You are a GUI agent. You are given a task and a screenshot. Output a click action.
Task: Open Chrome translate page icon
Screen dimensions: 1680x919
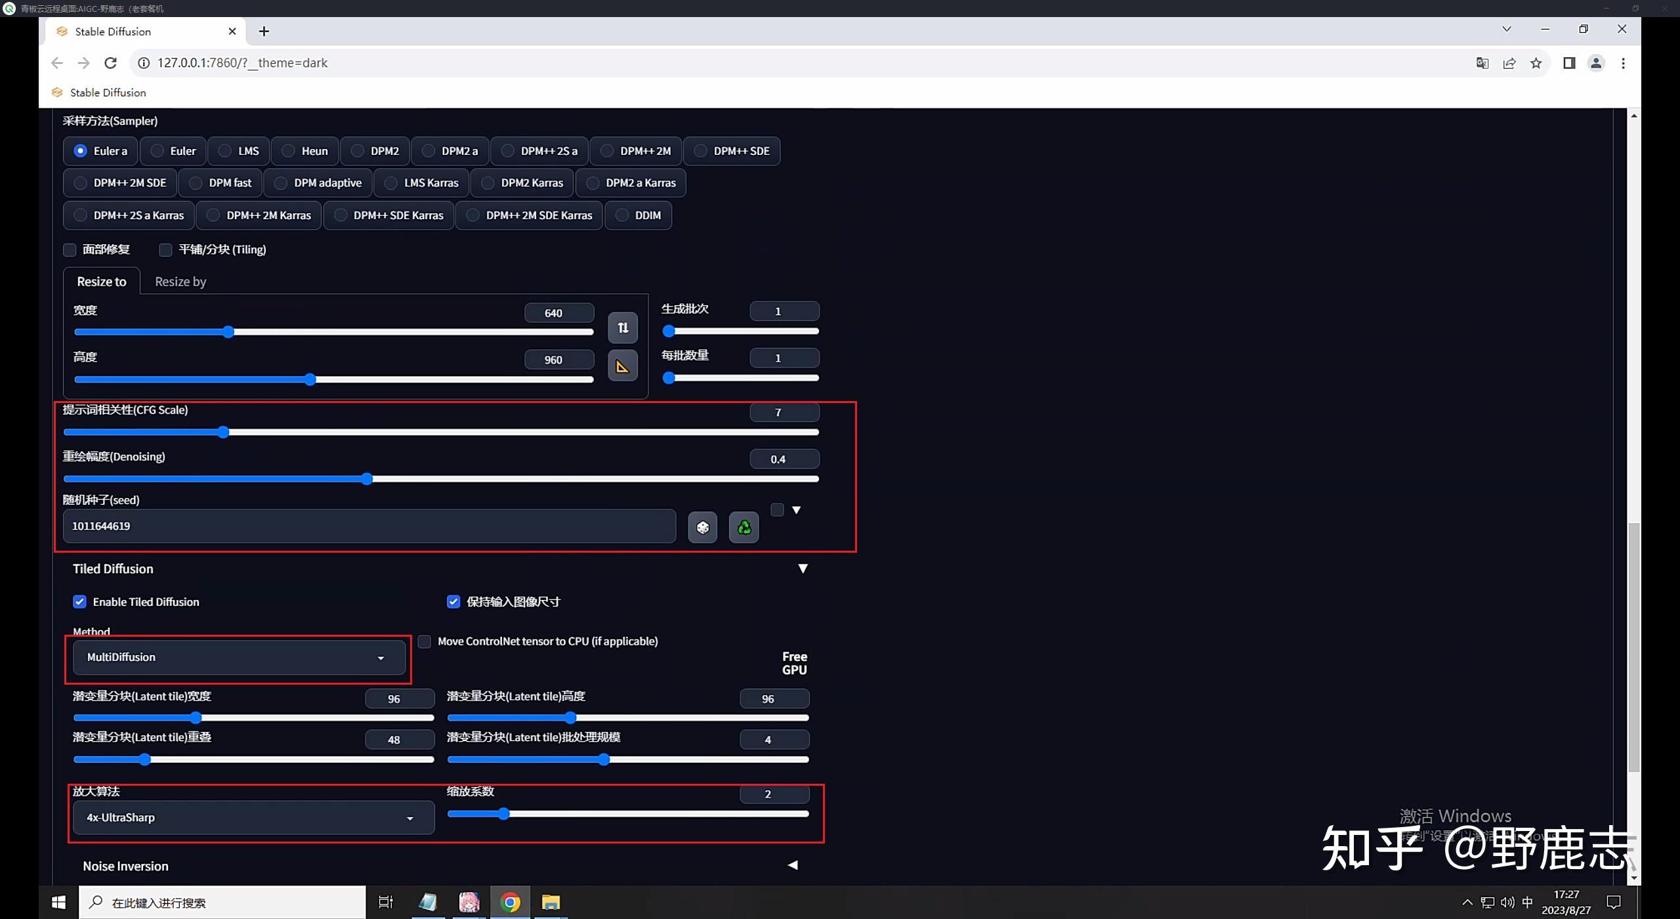click(1482, 63)
